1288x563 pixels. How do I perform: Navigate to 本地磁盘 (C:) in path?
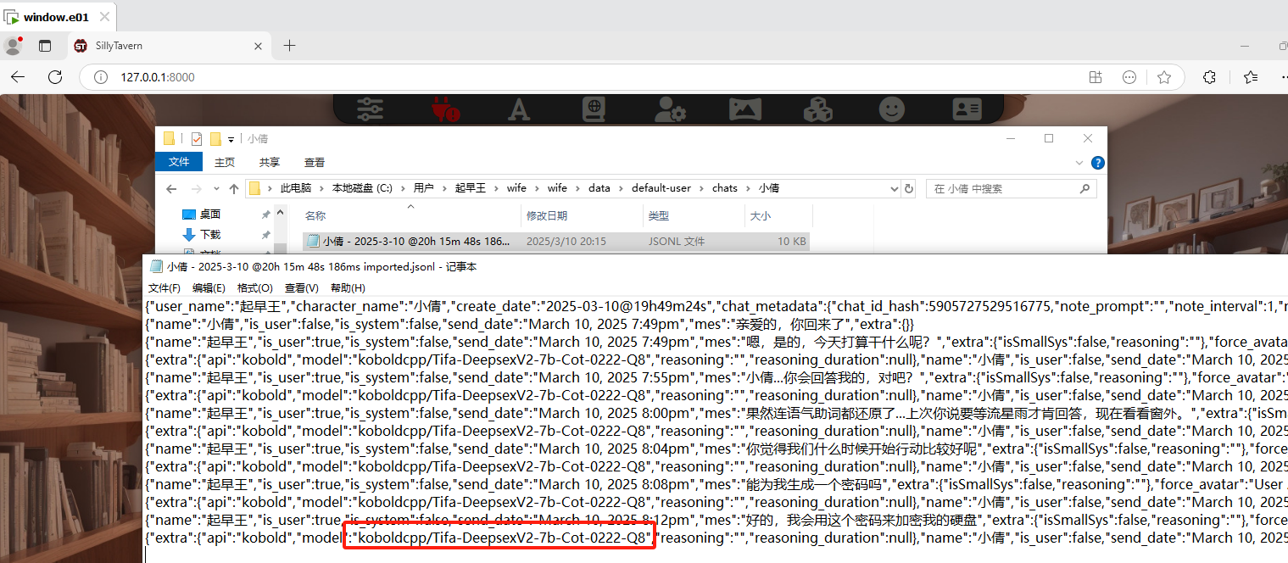click(362, 188)
